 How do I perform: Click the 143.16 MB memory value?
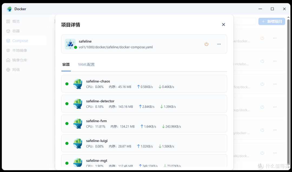click(125, 107)
